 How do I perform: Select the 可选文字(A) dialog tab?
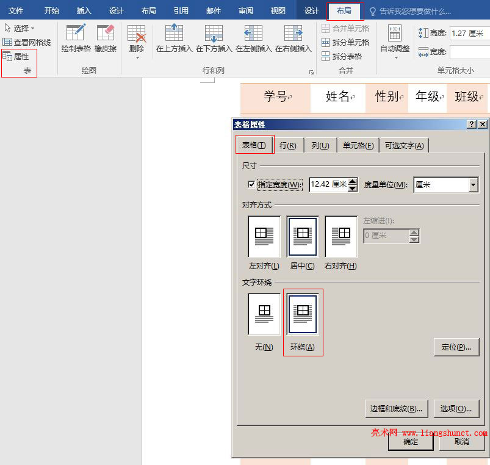tap(404, 146)
